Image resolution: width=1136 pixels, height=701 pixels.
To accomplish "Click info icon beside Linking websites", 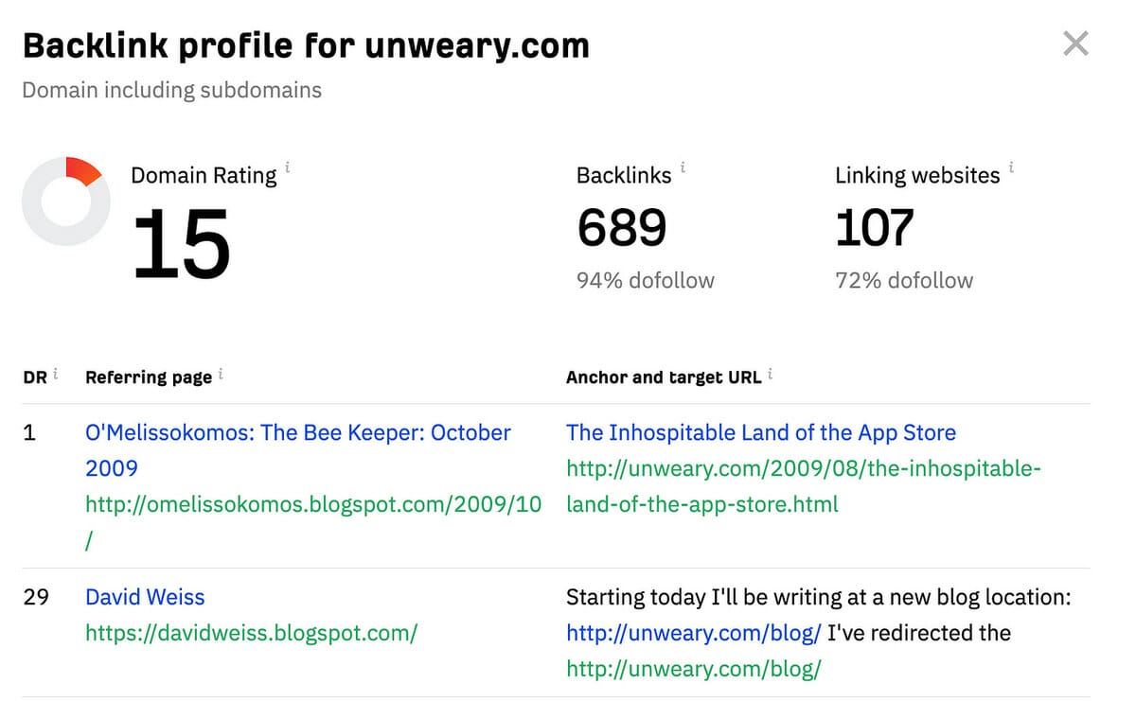I will 1011,168.
